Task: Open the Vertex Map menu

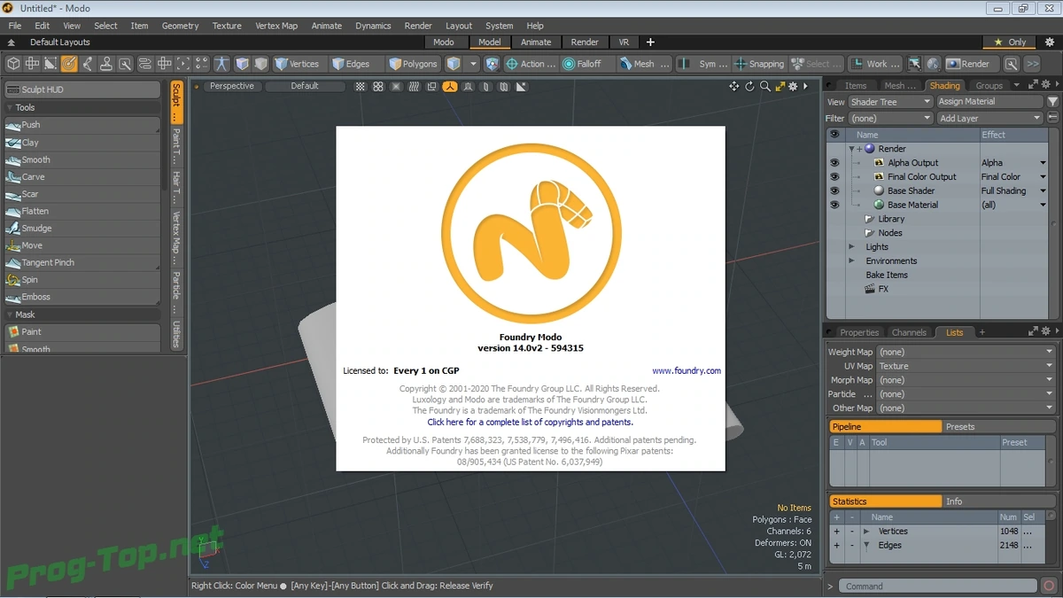Action: (276, 26)
